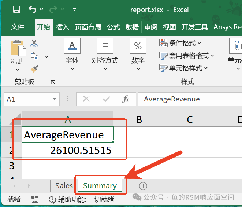
Task: Click the 粘贴 clipboard paste icon
Action: tap(18, 48)
